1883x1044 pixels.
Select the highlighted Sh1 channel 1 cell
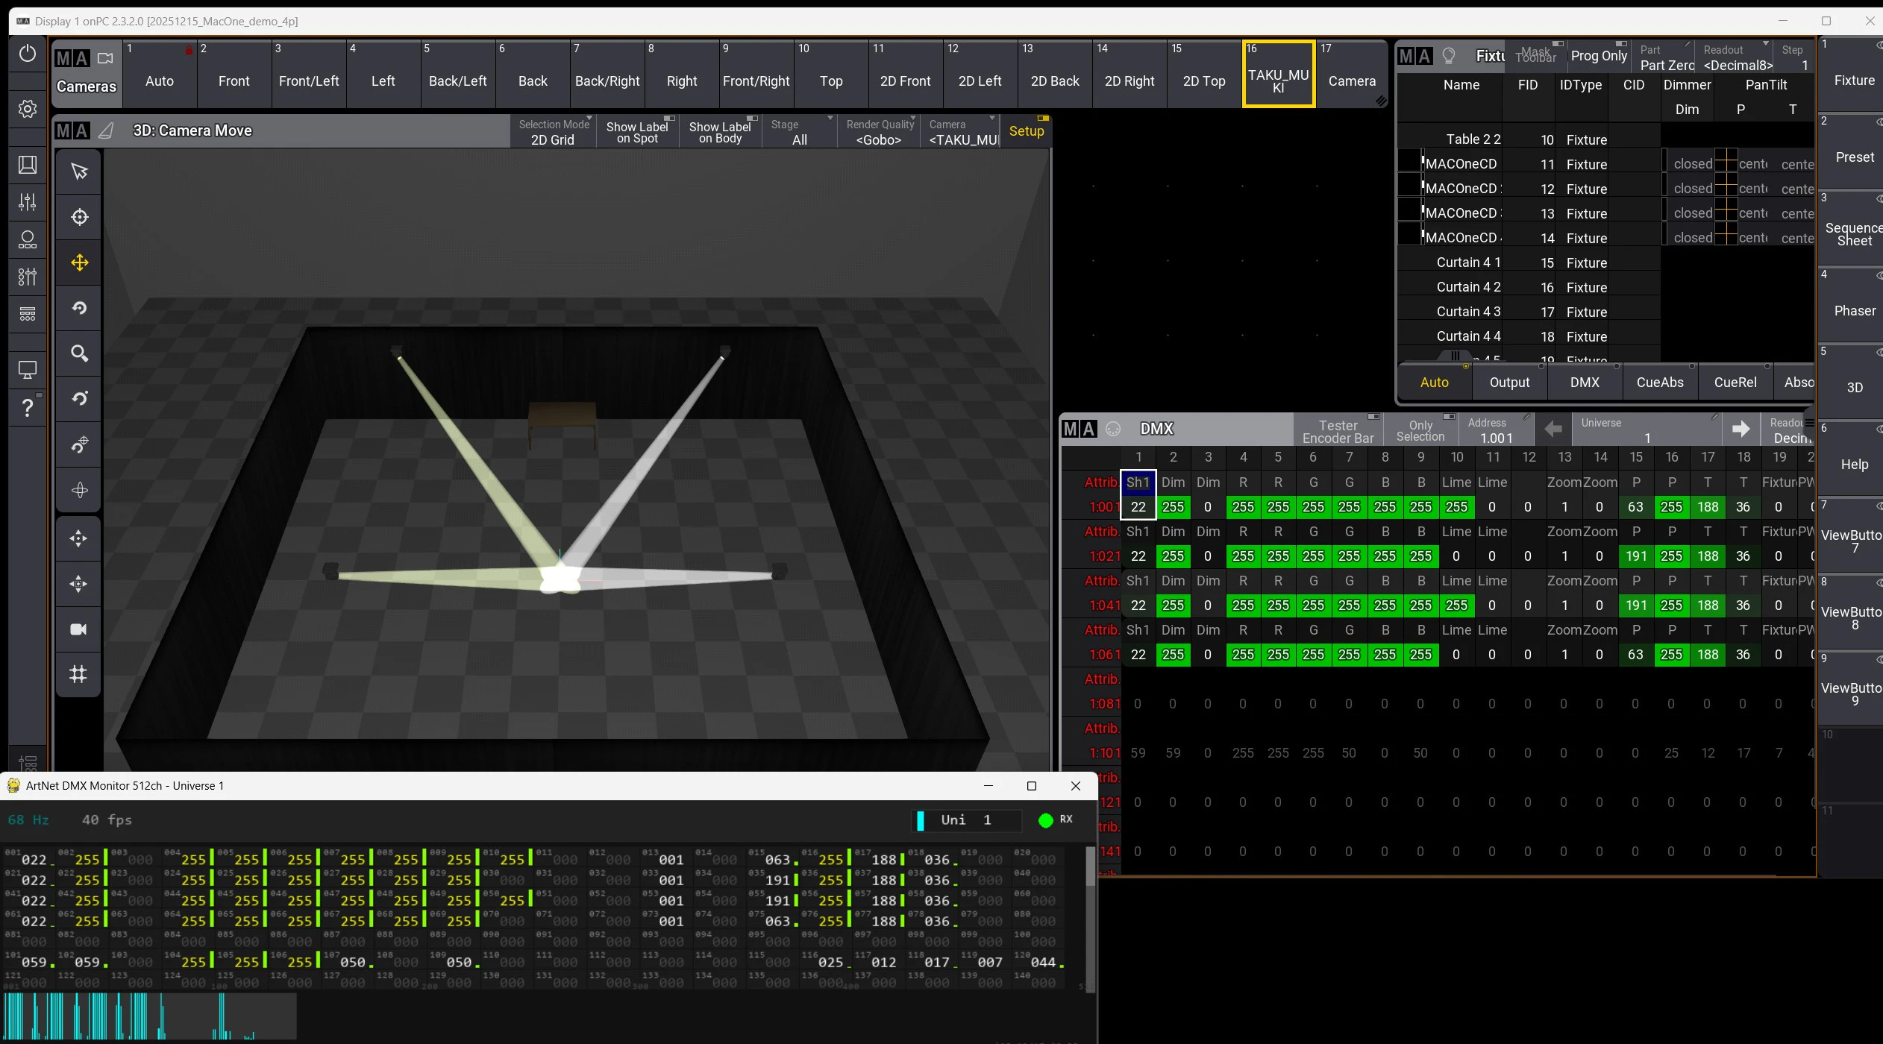point(1138,494)
